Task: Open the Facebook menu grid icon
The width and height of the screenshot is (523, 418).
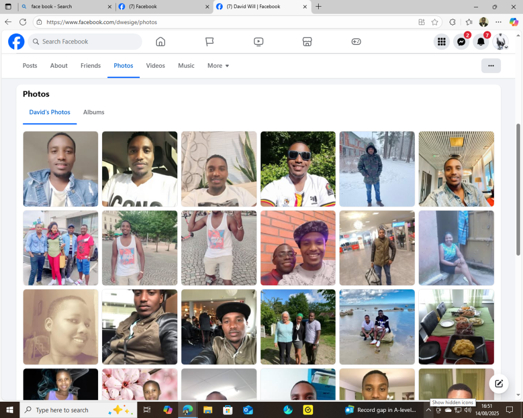Action: [441, 42]
